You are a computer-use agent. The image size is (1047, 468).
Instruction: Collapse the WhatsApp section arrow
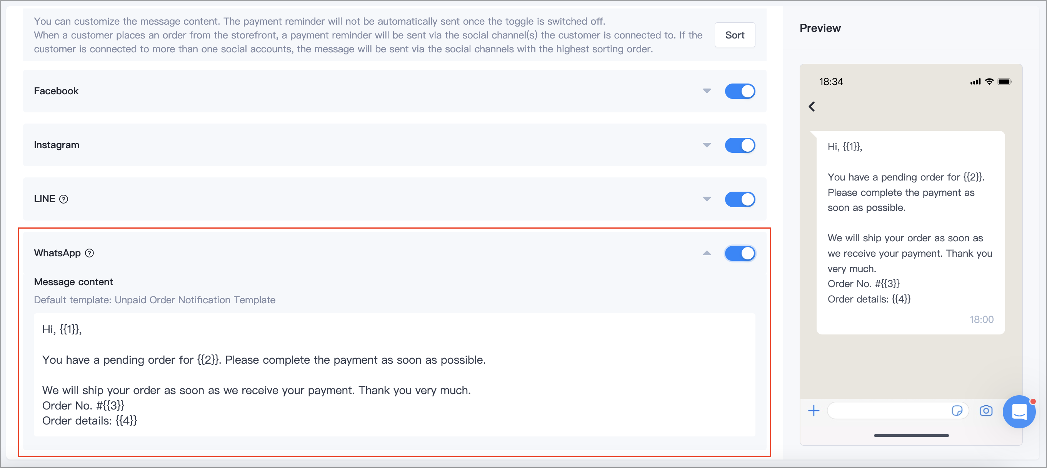[x=707, y=253]
